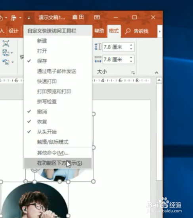The image size is (193, 218).
Task: Uncheck 从头开始 in the menu
Action: click(57, 132)
